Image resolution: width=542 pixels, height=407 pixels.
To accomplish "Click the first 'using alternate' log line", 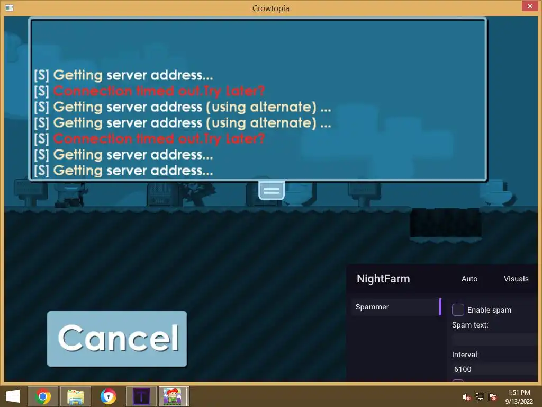I will click(182, 107).
